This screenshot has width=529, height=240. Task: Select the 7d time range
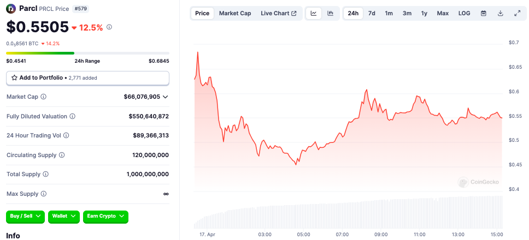372,13
